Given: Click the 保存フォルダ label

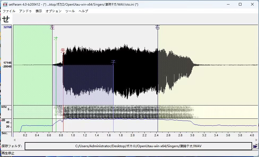Looking at the screenshot, I should coord(12,146).
